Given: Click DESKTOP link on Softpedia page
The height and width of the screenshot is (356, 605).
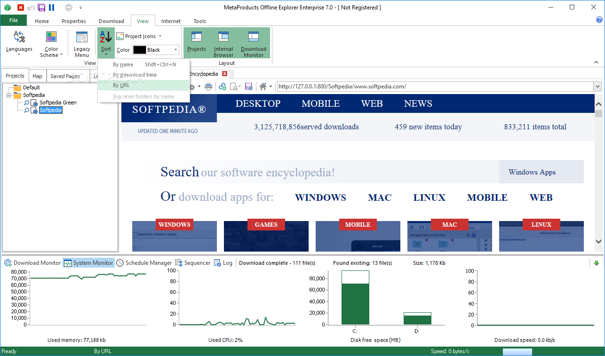Looking at the screenshot, I should [258, 104].
